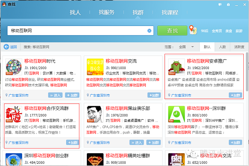The width and height of the screenshot is (249, 166).
Task: Select the 旅游 hot keyword
Action: coord(239,31)
